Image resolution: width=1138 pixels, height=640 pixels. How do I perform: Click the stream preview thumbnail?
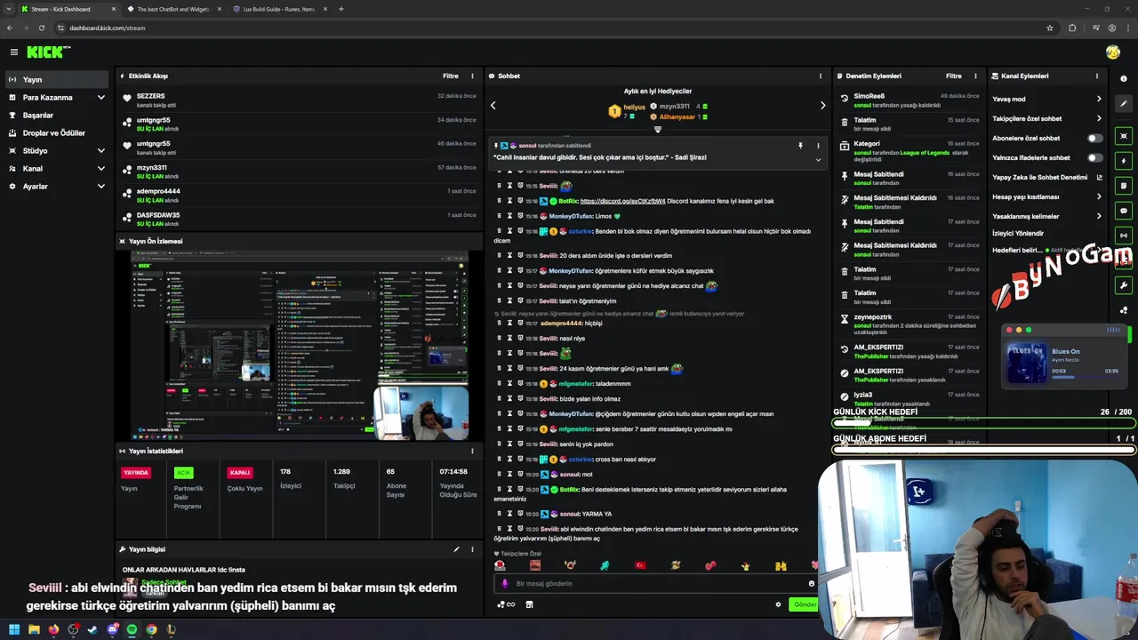click(x=300, y=346)
